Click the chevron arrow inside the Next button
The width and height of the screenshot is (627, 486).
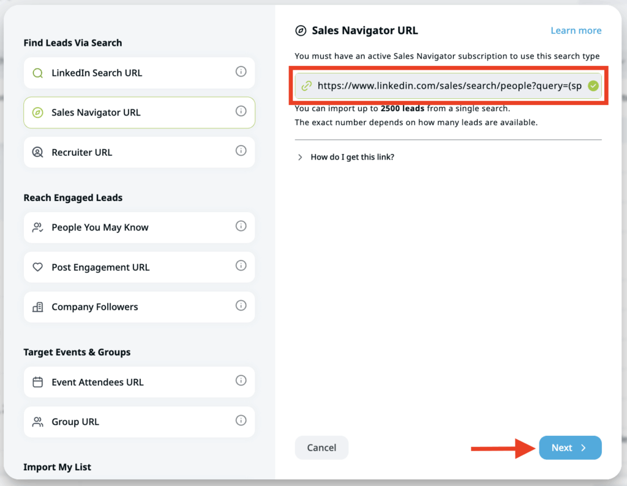[584, 447]
